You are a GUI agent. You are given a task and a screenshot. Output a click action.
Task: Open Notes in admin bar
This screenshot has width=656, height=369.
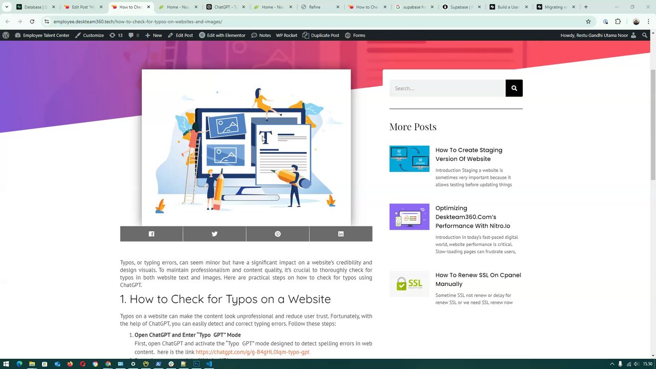261,35
